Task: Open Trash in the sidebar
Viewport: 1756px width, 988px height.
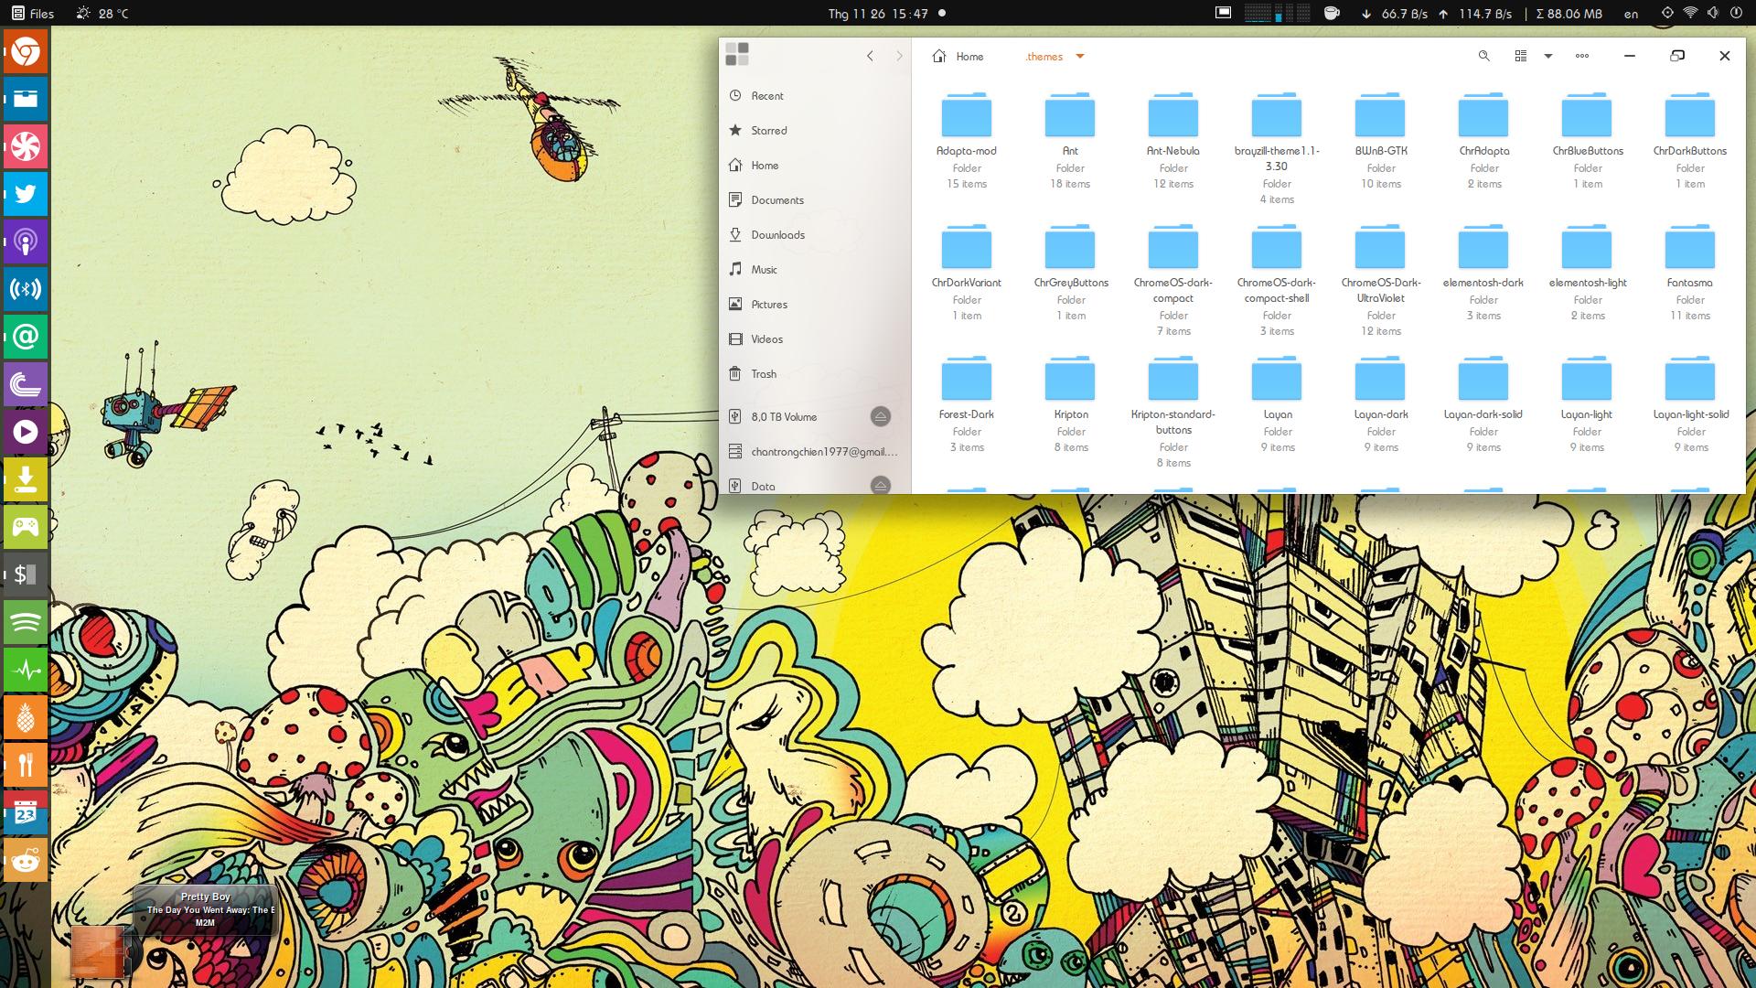Action: coord(815,374)
